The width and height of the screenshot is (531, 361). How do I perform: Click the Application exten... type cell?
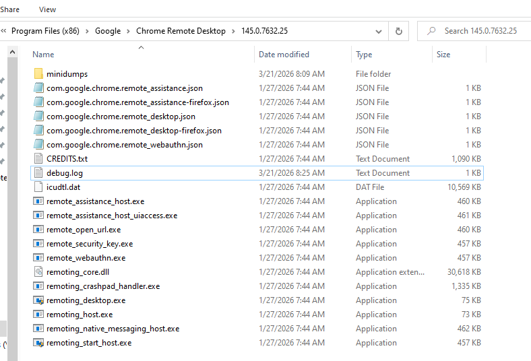(389, 272)
